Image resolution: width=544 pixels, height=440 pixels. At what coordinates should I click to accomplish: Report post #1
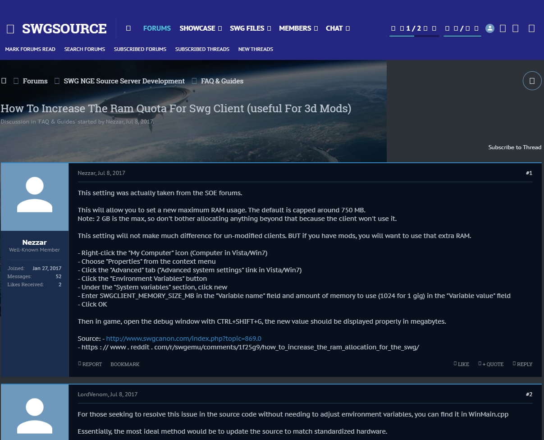pos(90,364)
